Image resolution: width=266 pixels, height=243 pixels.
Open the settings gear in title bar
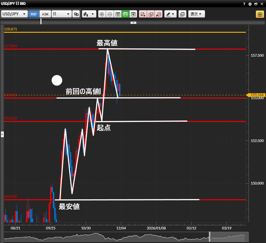[x=250, y=4]
